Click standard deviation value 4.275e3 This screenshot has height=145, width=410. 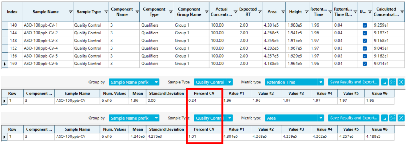pyautogui.click(x=166, y=137)
